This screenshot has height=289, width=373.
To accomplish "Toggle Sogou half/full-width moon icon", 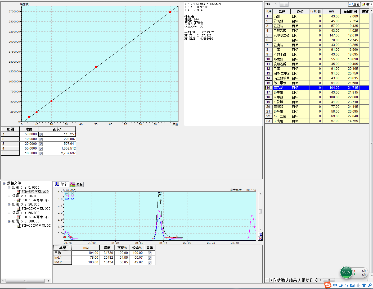I will click(341, 285).
